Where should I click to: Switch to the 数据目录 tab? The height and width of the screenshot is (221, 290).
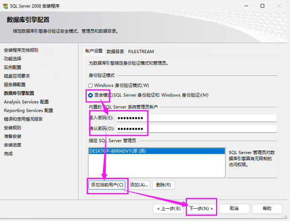click(x=115, y=51)
